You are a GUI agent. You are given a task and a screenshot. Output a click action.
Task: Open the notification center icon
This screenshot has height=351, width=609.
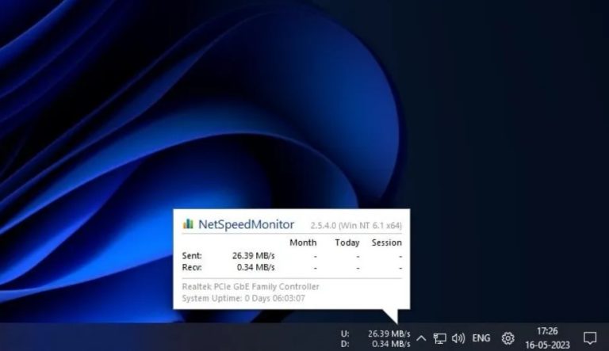(x=589, y=338)
